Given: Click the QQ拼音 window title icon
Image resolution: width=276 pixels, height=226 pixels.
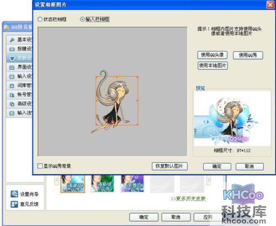Looking at the screenshot, I should tap(7, 27).
